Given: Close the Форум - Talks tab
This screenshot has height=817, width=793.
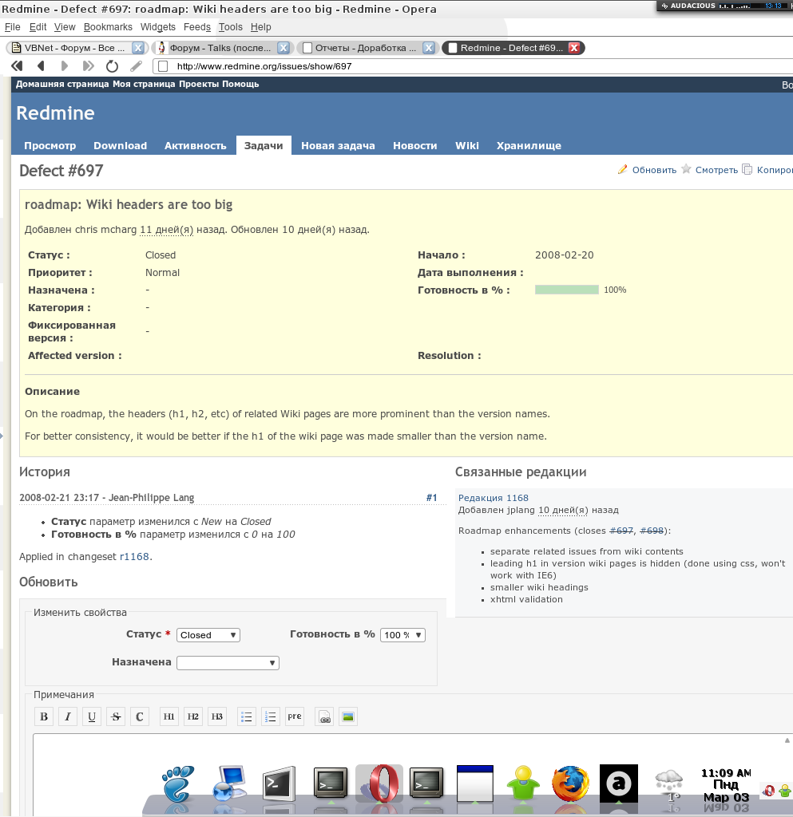Looking at the screenshot, I should (283, 48).
